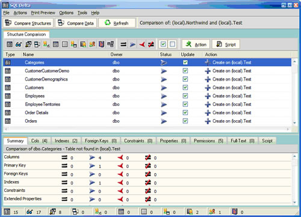301x217 pixels.
Task: Open the File menu
Action: tap(6, 13)
